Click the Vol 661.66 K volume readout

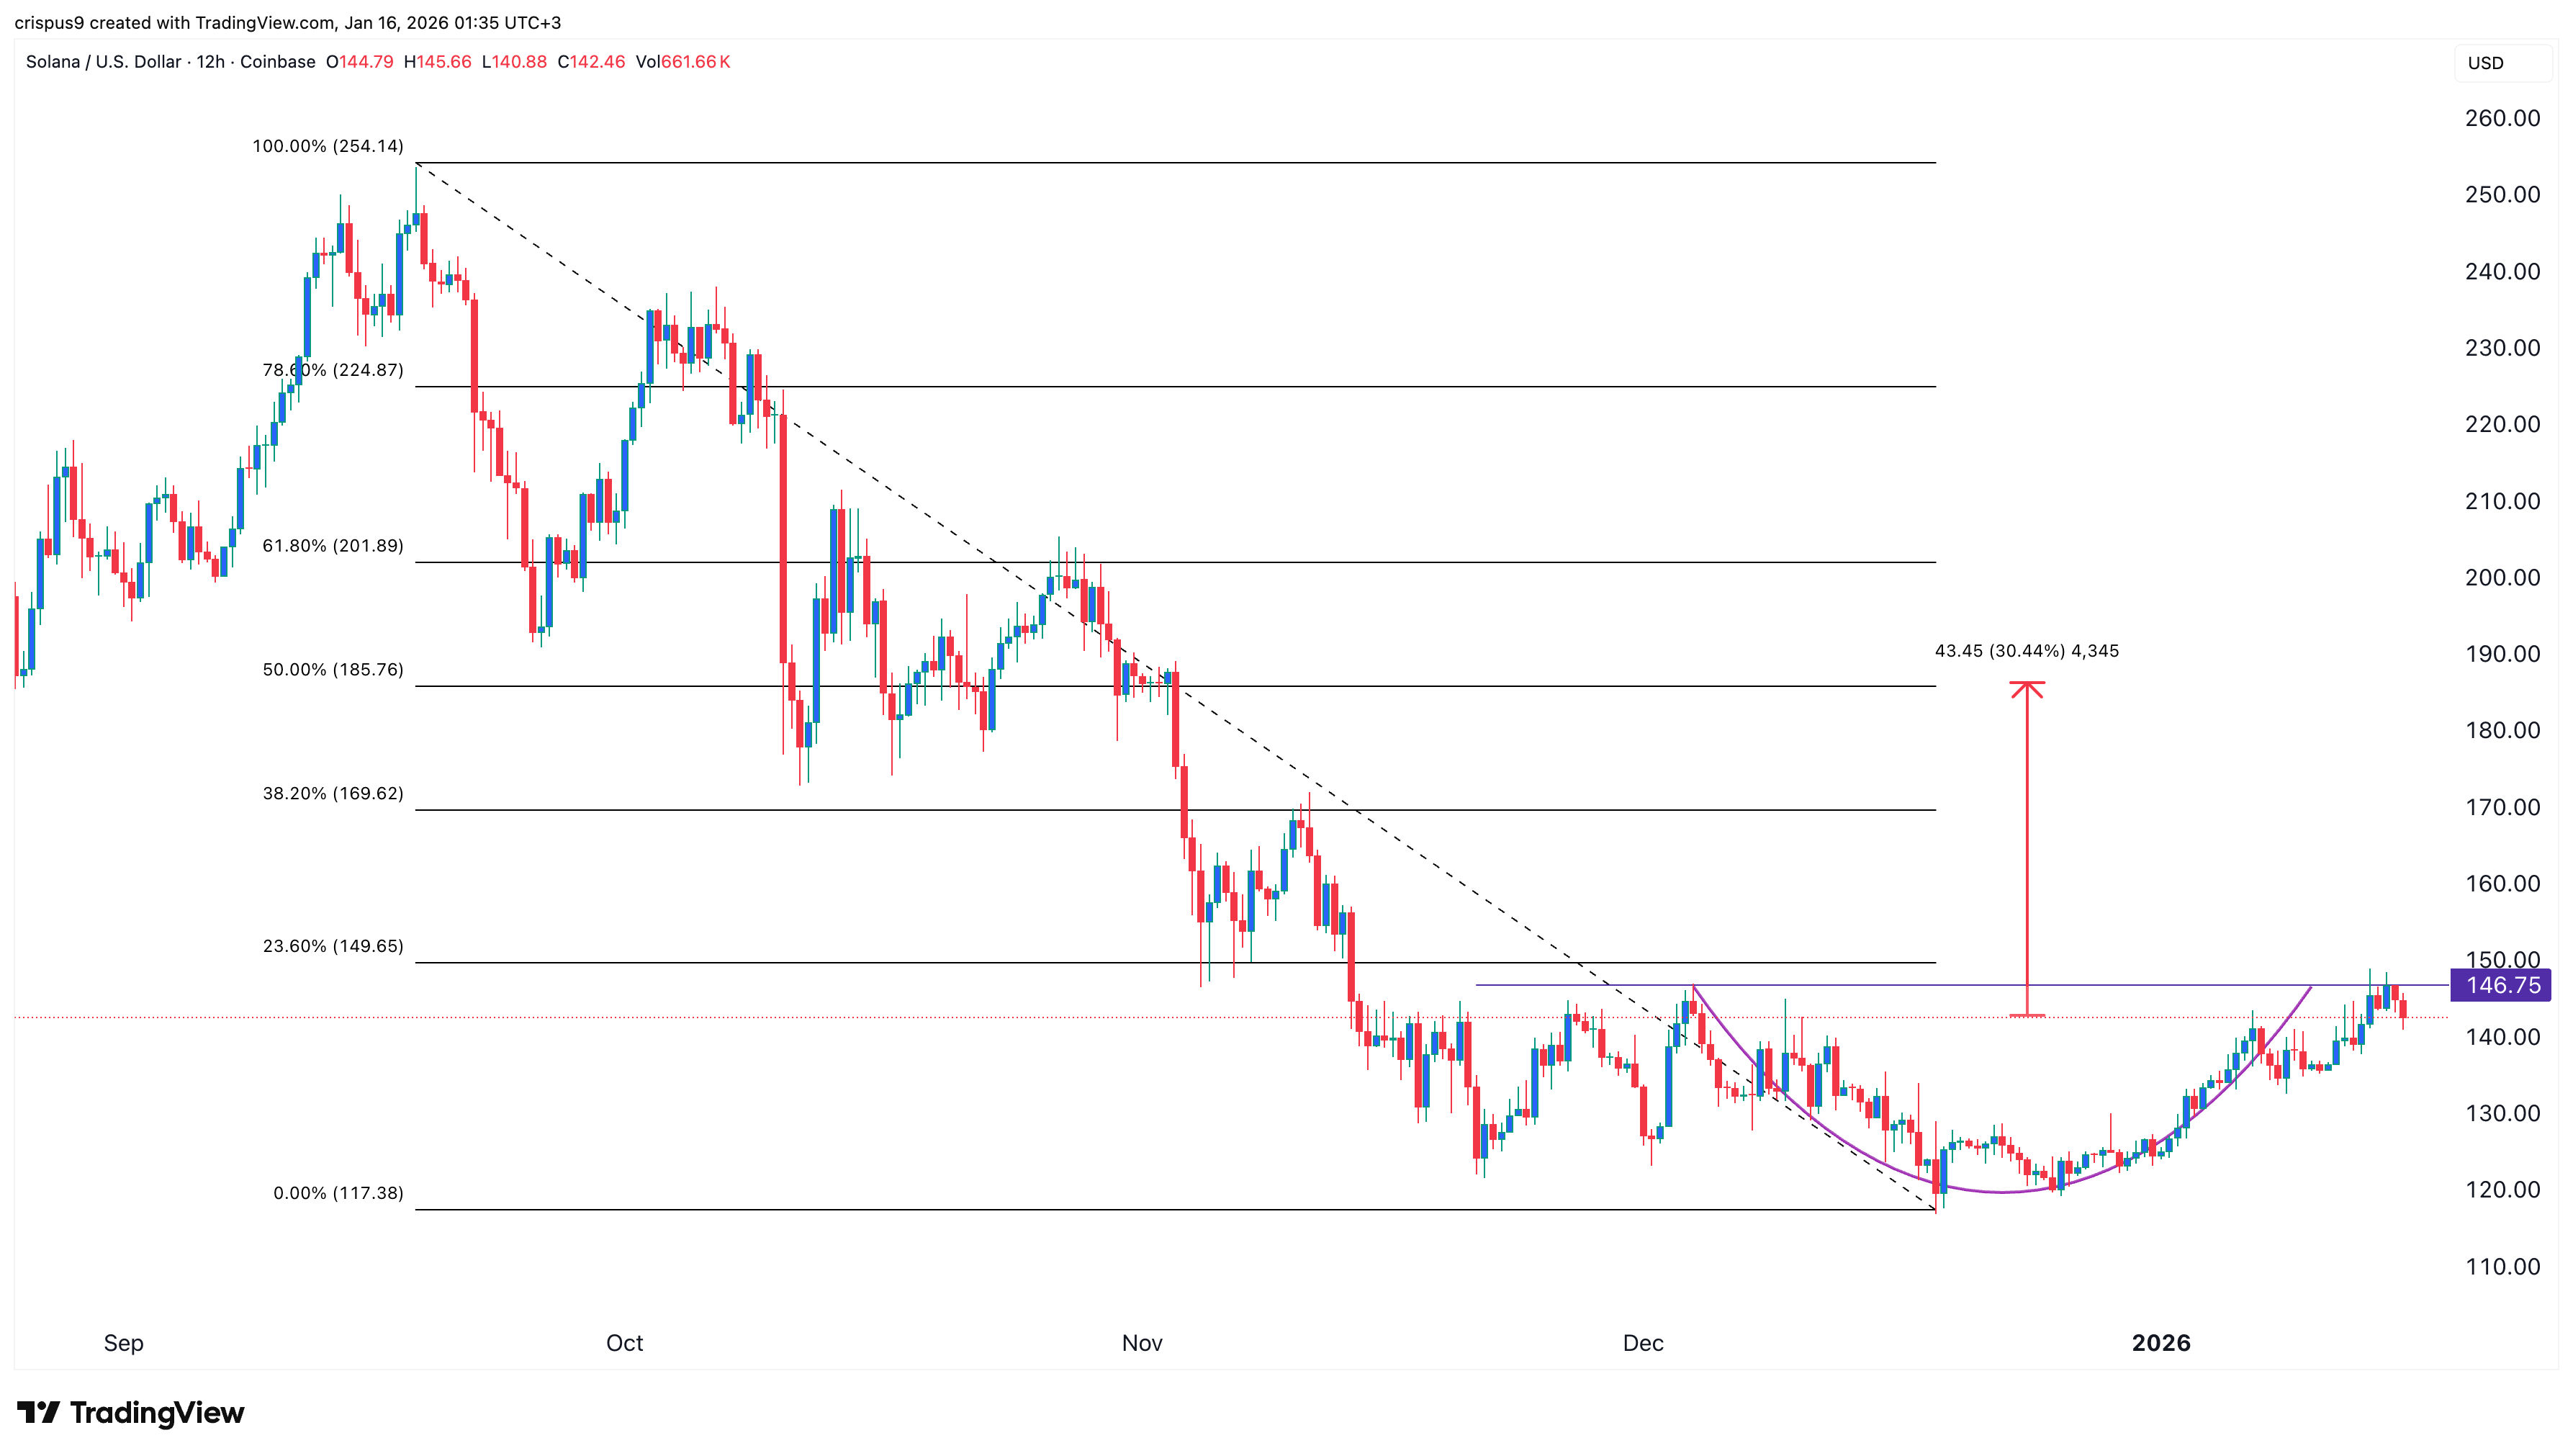tap(682, 62)
